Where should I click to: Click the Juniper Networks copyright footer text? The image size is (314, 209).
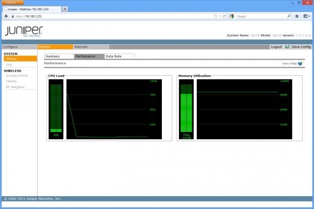[x=33, y=199]
